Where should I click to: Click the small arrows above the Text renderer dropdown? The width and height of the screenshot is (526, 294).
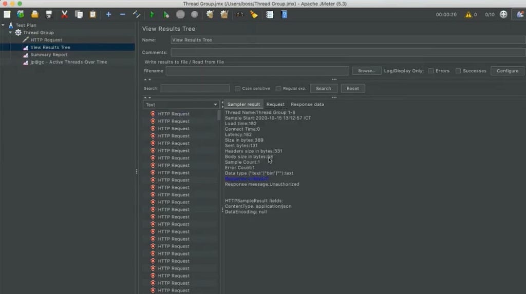coord(147,97)
